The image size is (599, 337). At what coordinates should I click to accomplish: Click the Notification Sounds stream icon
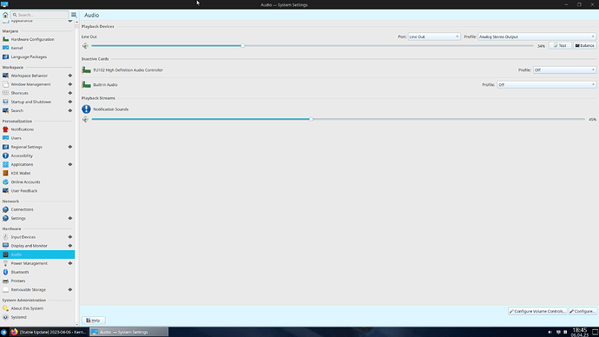click(x=86, y=109)
